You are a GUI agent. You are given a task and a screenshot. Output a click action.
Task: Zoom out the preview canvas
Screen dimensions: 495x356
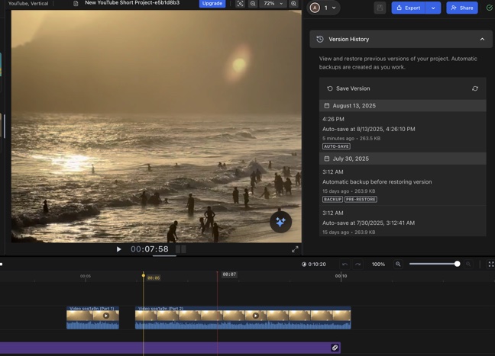tap(253, 4)
